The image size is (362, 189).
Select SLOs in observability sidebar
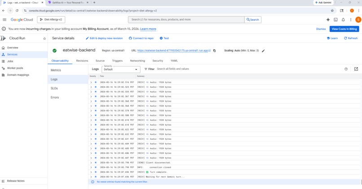tap(54, 88)
